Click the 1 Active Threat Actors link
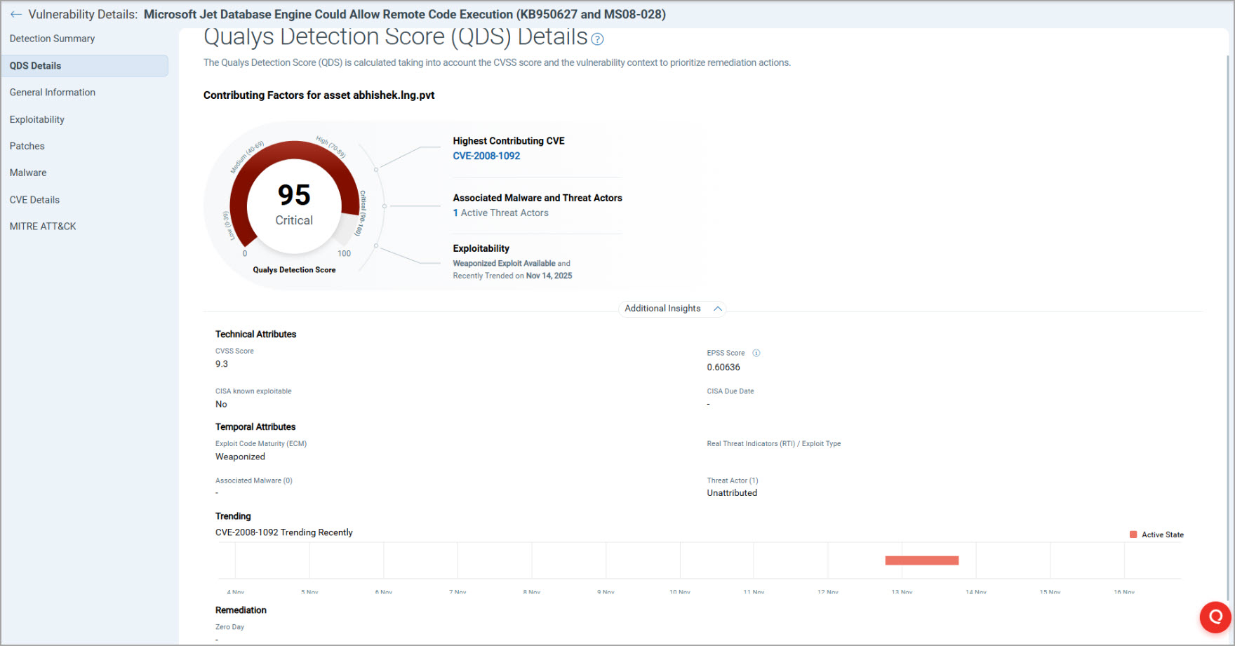1235x646 pixels. click(x=500, y=213)
